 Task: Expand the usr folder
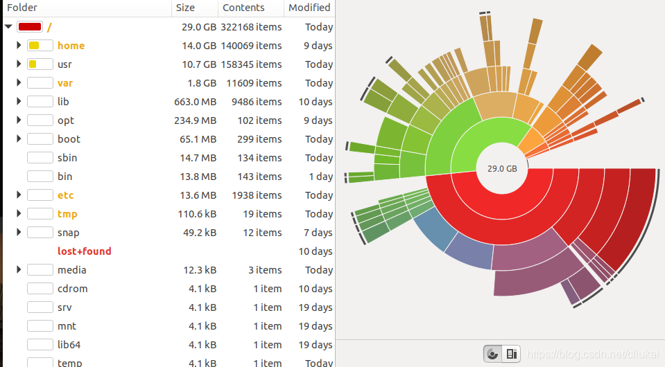[19, 64]
